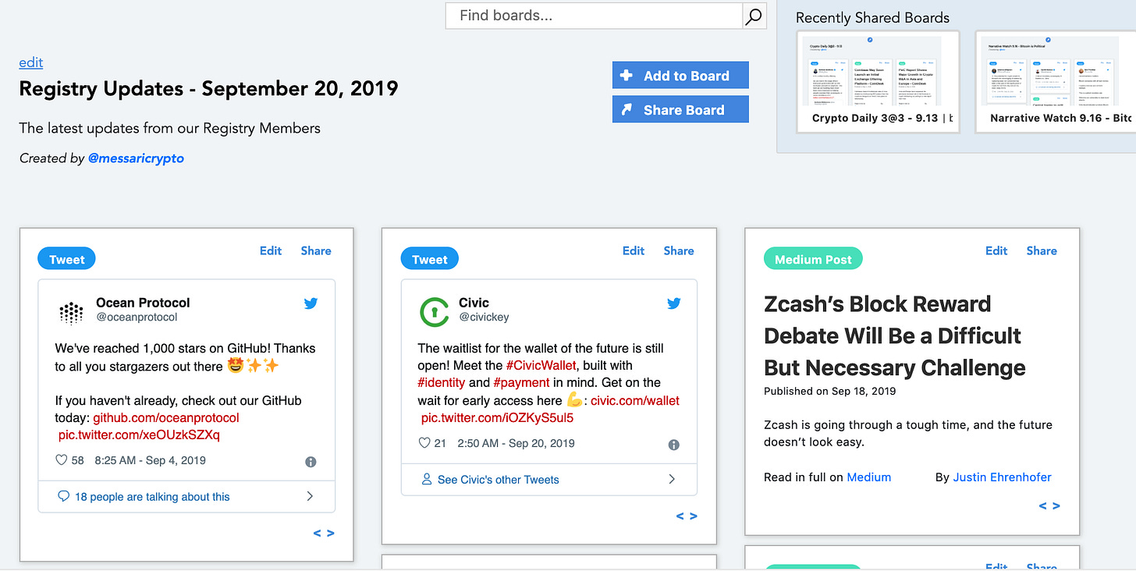The height and width of the screenshot is (571, 1136).
Task: Click Twitter bird icon on Ocean Protocol tweet
Action: click(x=311, y=303)
